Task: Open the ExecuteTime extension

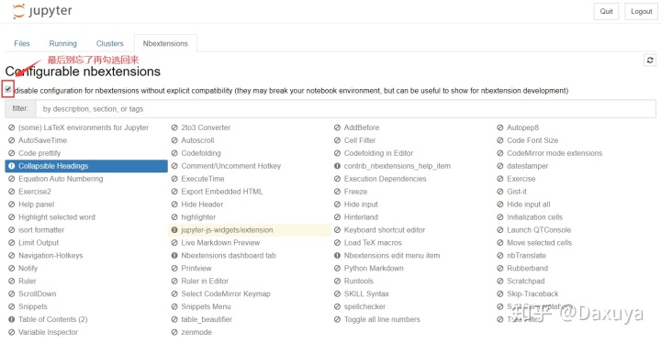Action: point(203,179)
